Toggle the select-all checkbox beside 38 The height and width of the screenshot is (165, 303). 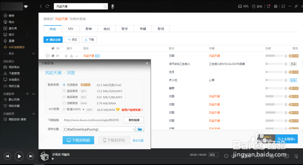(x=53, y=48)
